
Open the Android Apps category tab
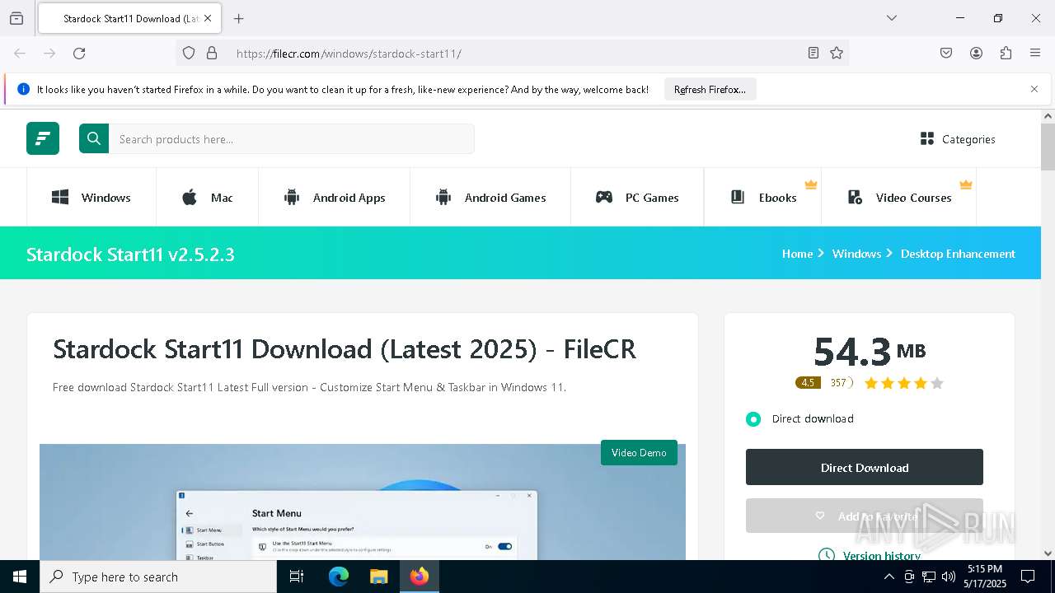point(335,198)
